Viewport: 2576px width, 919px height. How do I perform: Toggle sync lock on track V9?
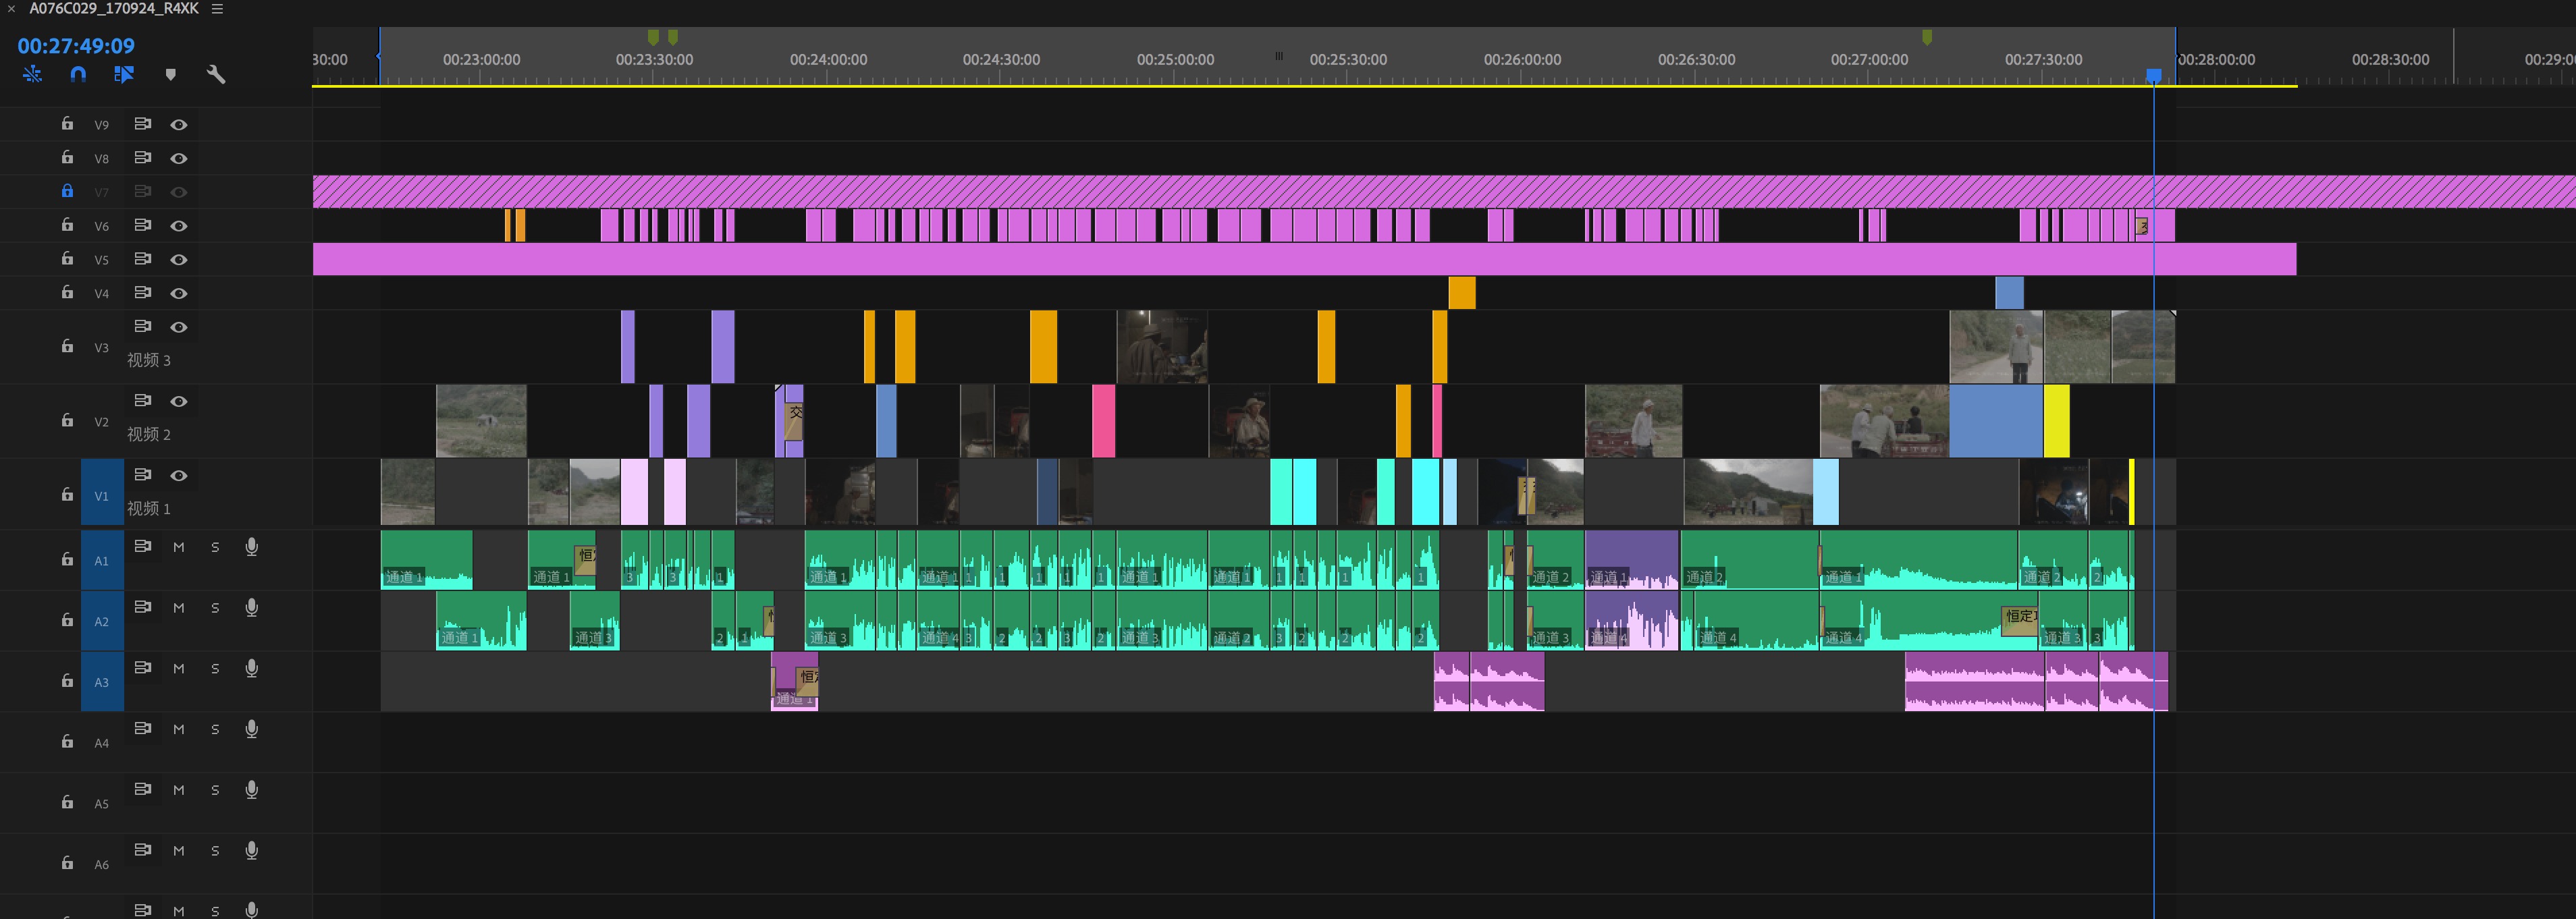[143, 124]
